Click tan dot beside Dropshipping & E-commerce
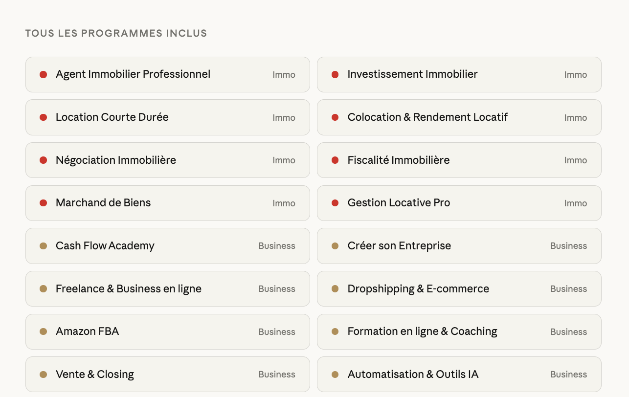Screen dimensions: 629x397 [x=335, y=289]
